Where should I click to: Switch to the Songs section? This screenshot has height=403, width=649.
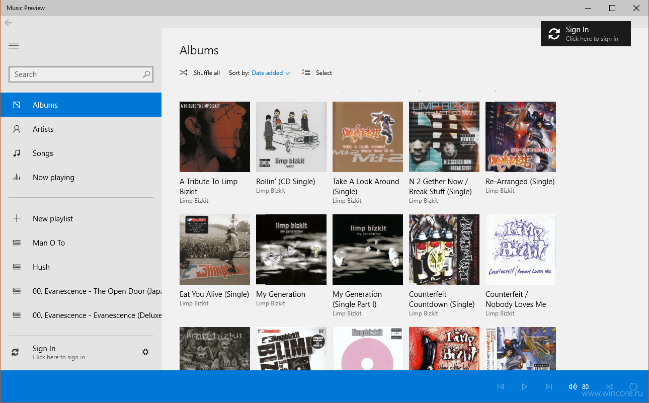81,153
